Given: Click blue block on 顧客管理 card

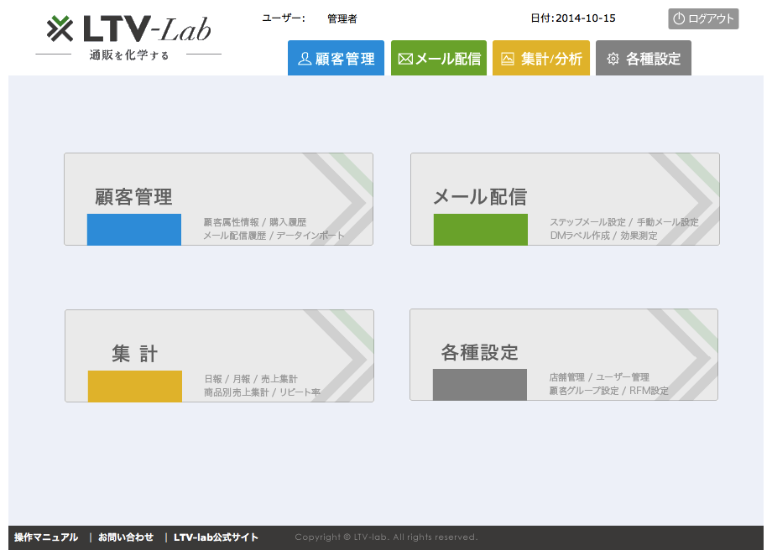Looking at the screenshot, I should (134, 229).
